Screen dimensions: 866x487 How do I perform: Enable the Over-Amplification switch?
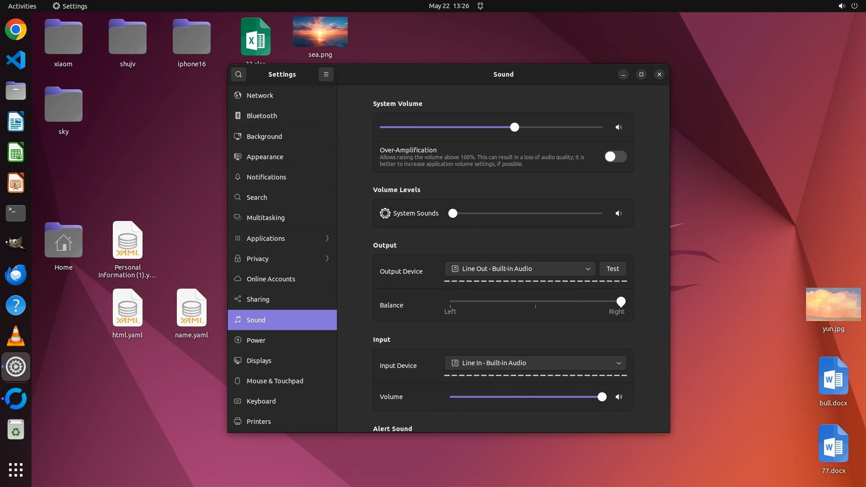point(615,156)
